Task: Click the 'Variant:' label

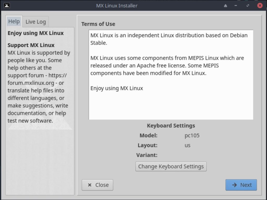Action: click(147, 155)
